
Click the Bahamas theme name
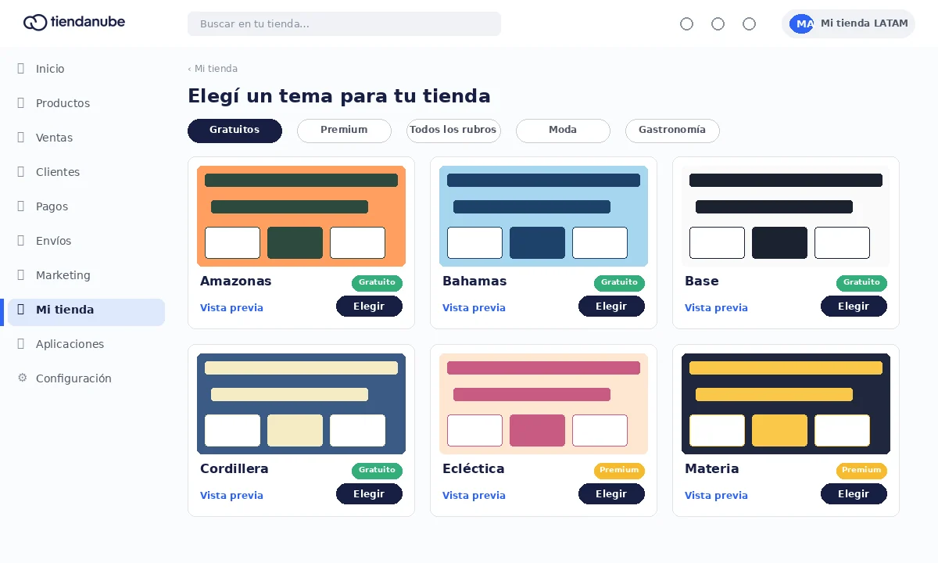474,281
